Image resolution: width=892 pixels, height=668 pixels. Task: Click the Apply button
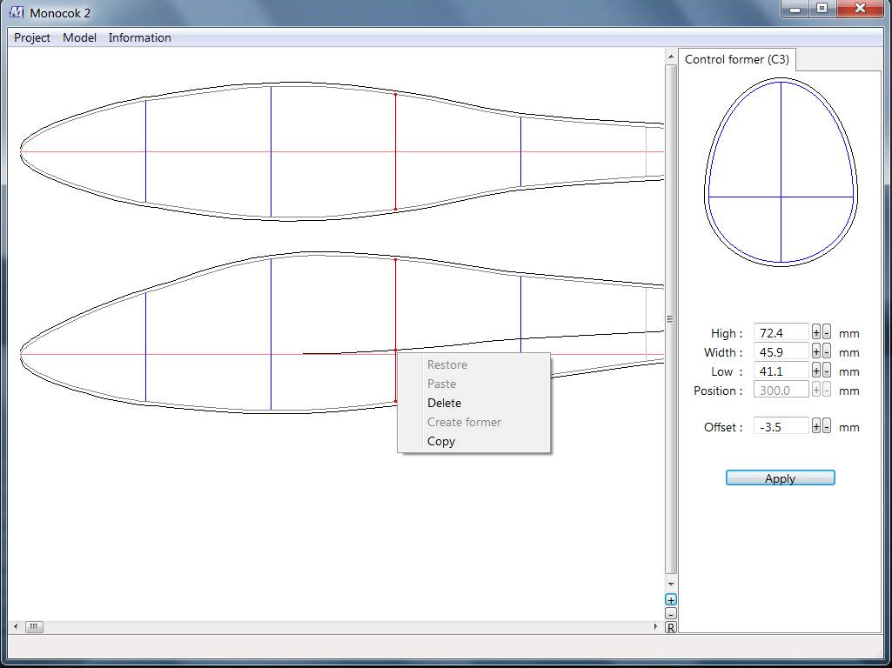pos(780,478)
